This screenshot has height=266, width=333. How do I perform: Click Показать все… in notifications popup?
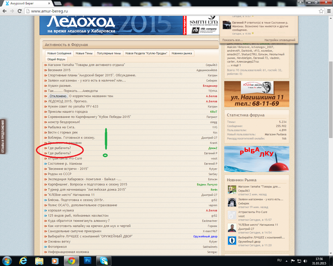point(232,40)
